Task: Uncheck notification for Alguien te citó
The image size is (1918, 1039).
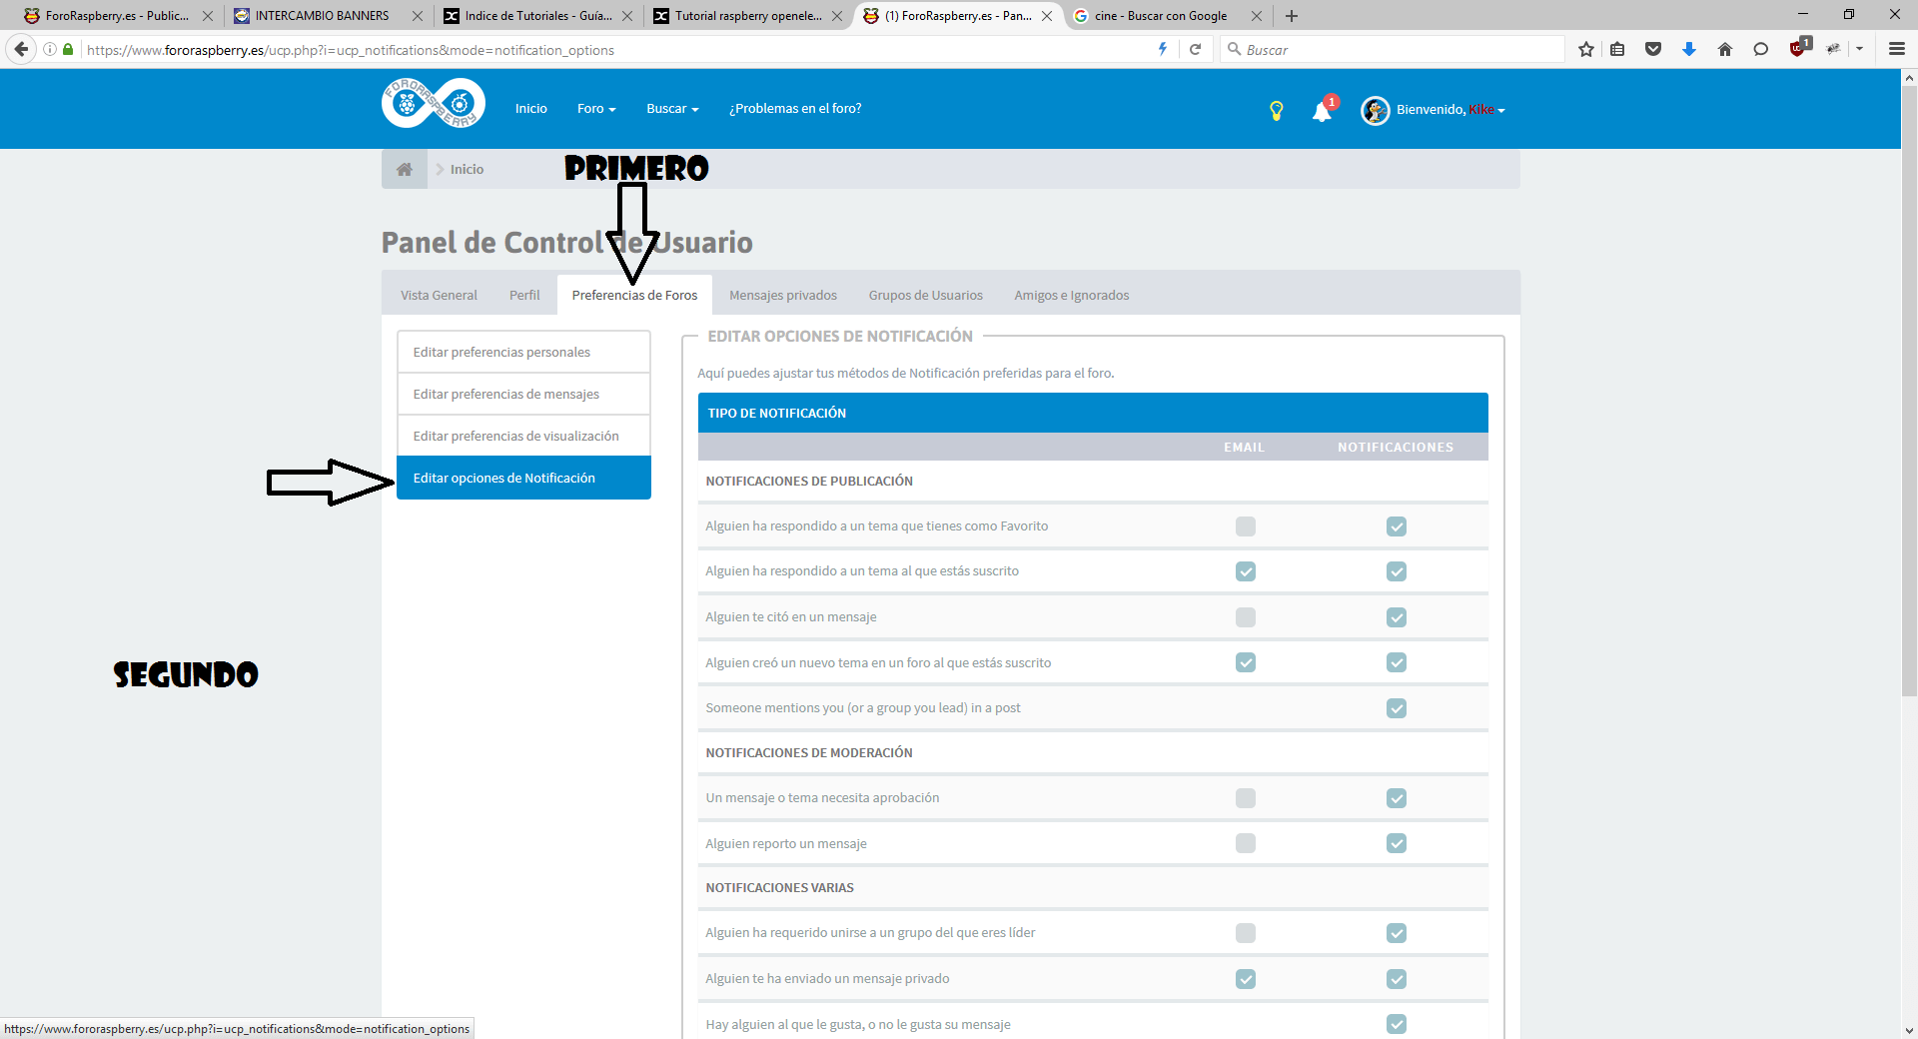Action: pyautogui.click(x=1396, y=617)
